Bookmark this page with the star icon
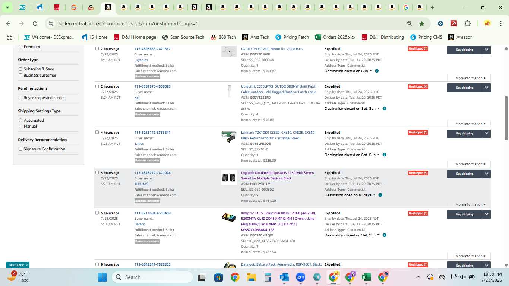This screenshot has height=286, width=509. tap(422, 23)
